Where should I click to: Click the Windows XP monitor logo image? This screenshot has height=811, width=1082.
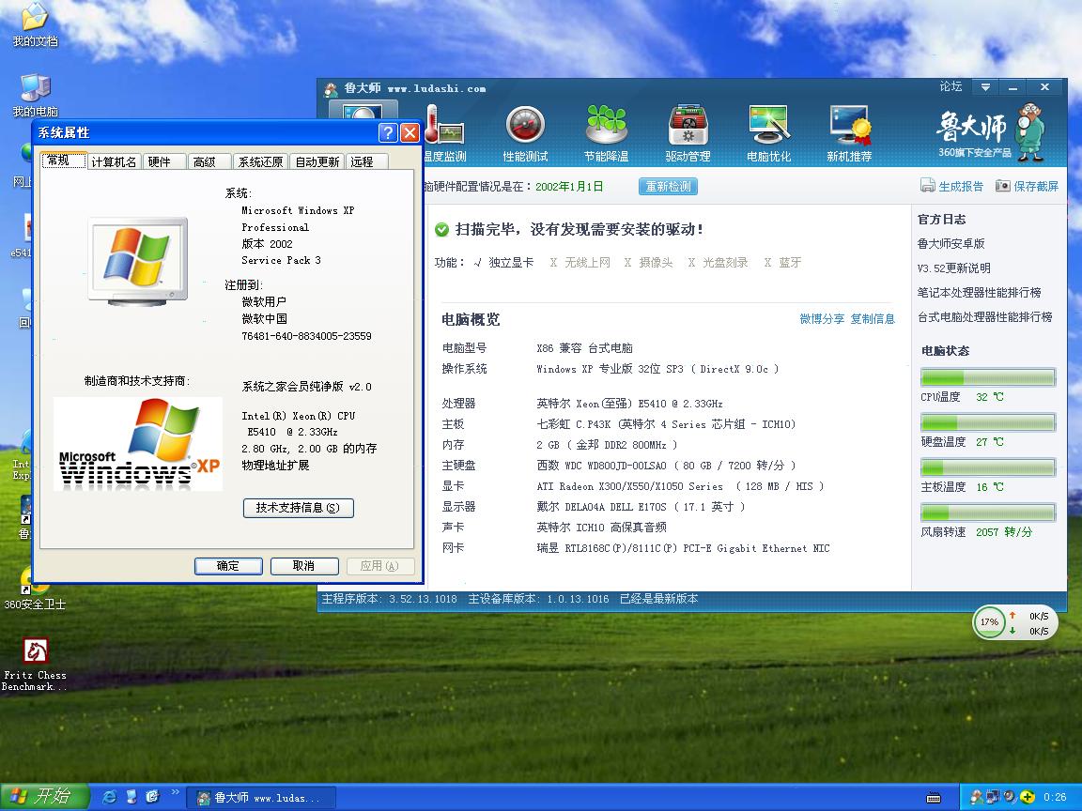click(x=138, y=261)
